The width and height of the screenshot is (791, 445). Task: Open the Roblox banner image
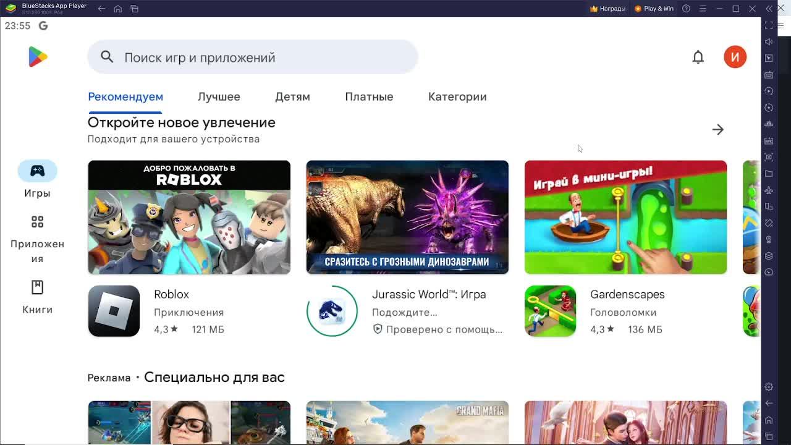coord(189,217)
